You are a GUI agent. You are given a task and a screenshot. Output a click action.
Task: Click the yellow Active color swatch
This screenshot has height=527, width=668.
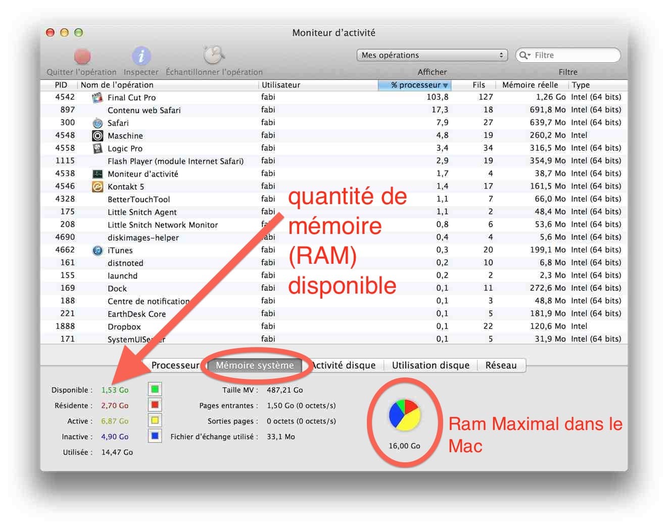click(155, 420)
